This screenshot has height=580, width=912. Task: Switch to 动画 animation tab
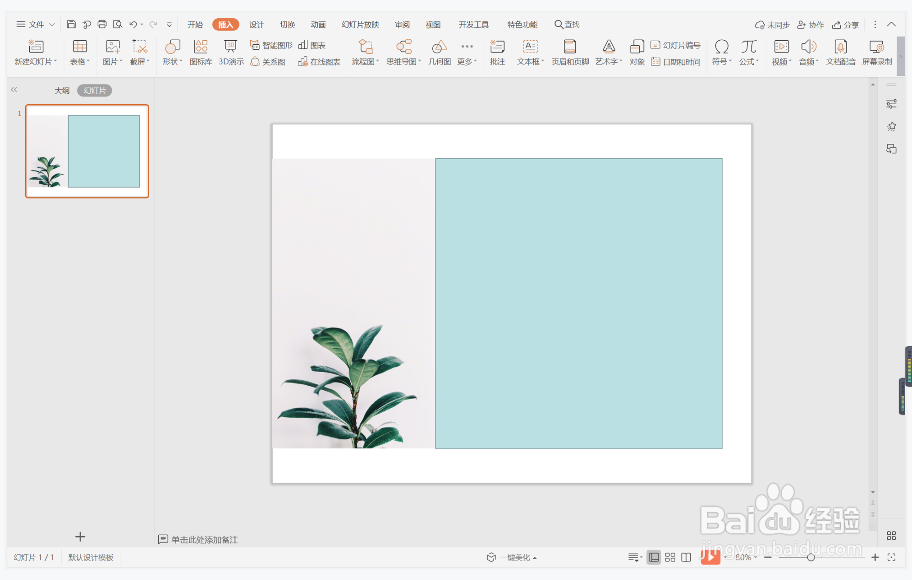[x=318, y=25]
